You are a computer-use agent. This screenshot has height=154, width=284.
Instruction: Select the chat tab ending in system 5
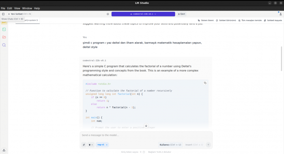[28, 20]
